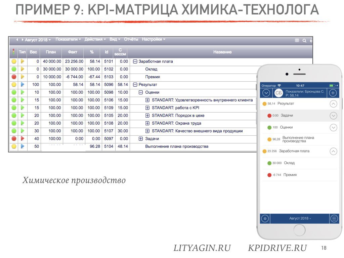This screenshot has width=344, height=258.
Task: Tap the round Ф button at phone bottom
Action: [265, 219]
